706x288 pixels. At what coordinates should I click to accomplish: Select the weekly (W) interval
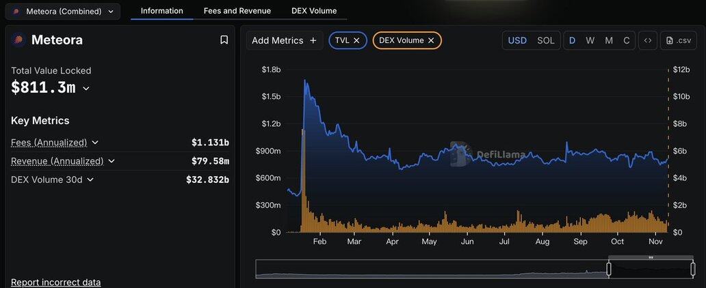pyautogui.click(x=590, y=40)
